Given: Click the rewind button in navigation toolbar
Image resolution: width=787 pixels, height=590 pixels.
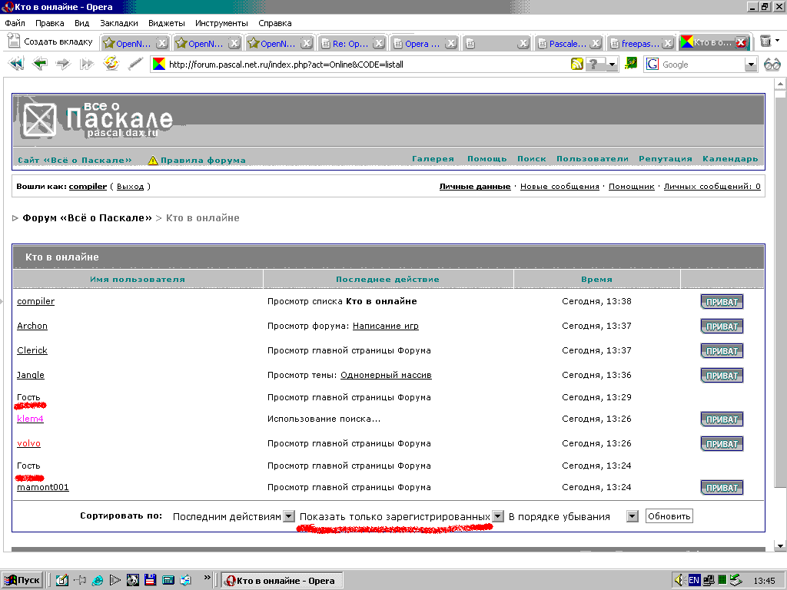Looking at the screenshot, I should 15,65.
